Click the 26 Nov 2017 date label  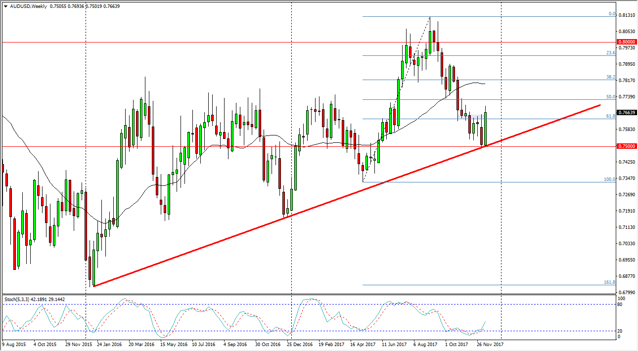pyautogui.click(x=489, y=344)
